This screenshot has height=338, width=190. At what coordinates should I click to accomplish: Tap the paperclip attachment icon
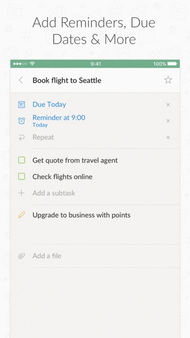[x=21, y=256]
